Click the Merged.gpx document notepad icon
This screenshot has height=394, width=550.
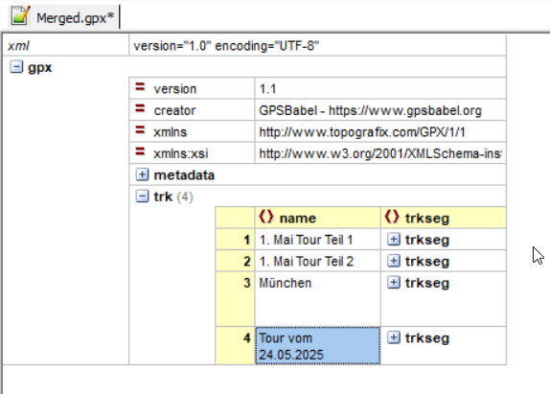click(x=20, y=15)
